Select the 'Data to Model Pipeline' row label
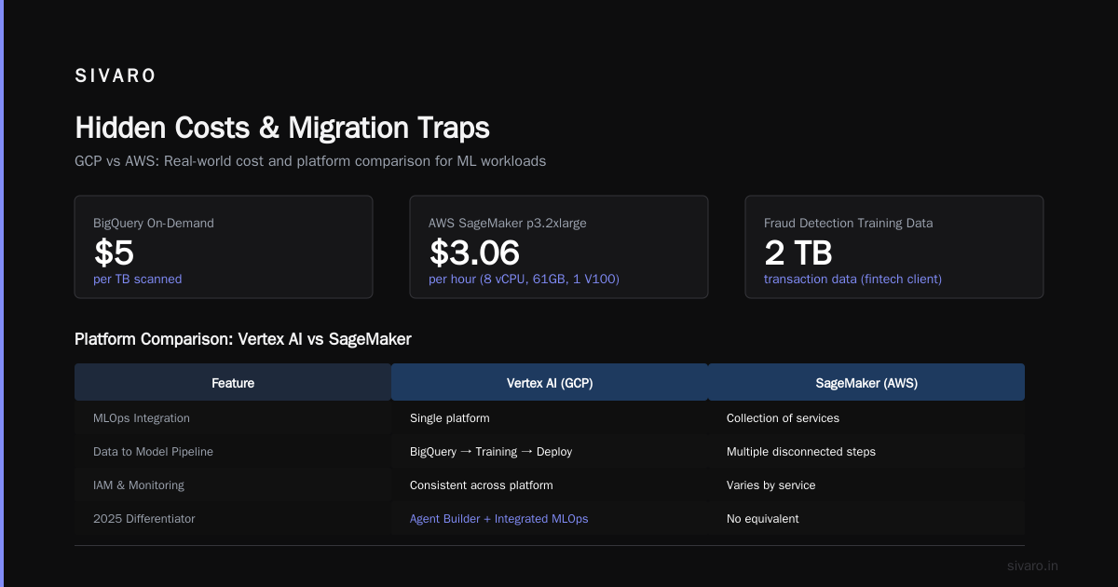Image resolution: width=1118 pixels, height=587 pixels. 153,452
